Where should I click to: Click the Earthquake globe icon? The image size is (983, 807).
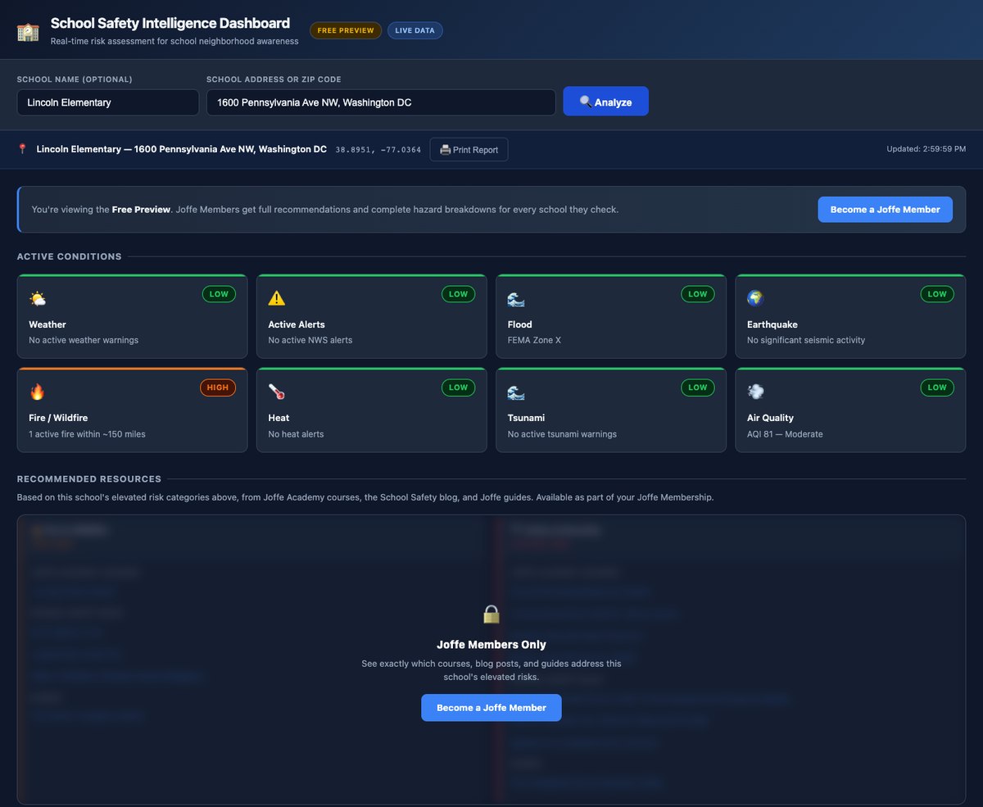pyautogui.click(x=755, y=299)
